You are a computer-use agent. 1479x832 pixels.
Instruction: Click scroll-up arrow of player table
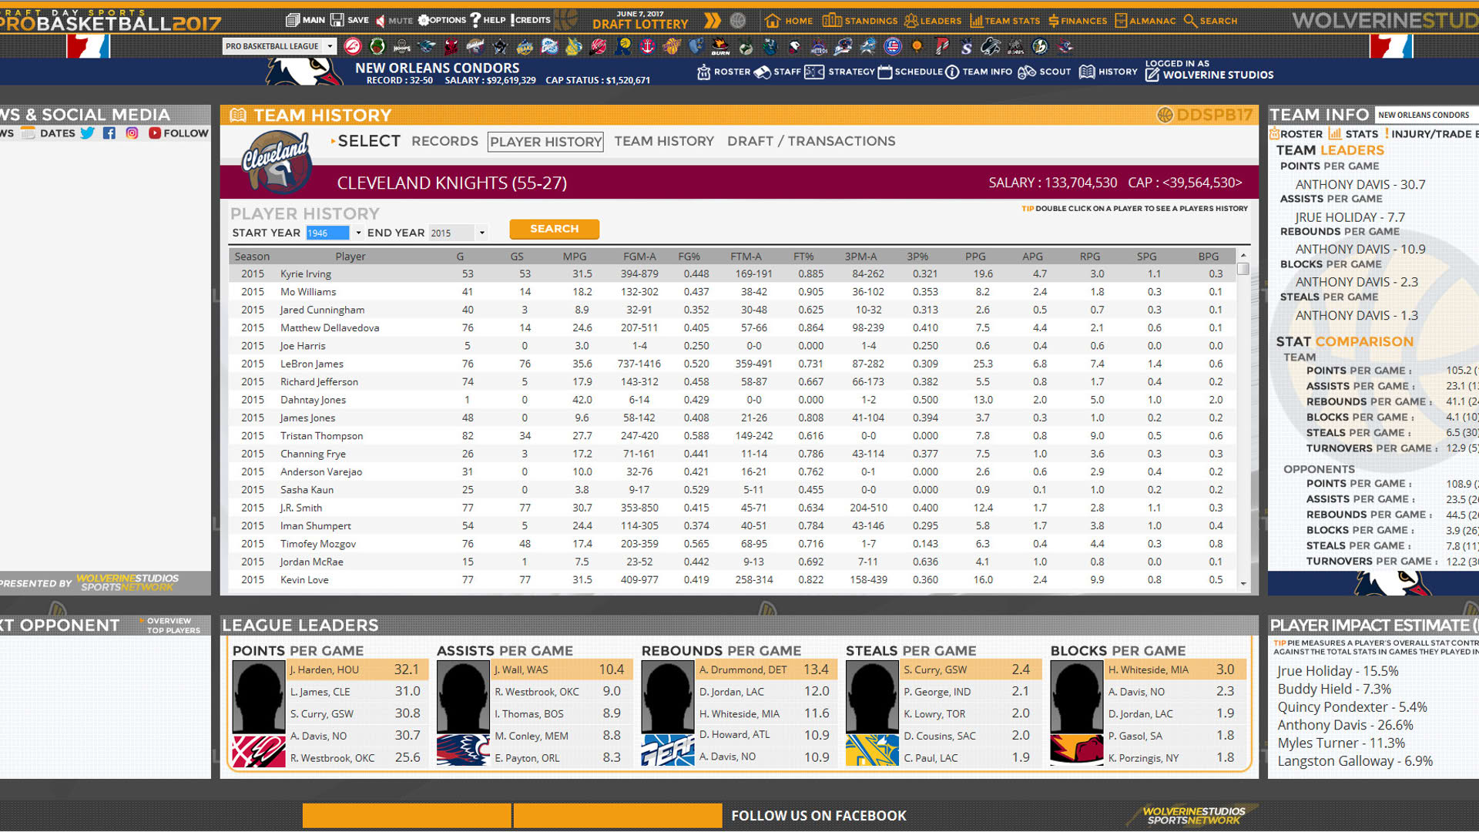coord(1243,255)
